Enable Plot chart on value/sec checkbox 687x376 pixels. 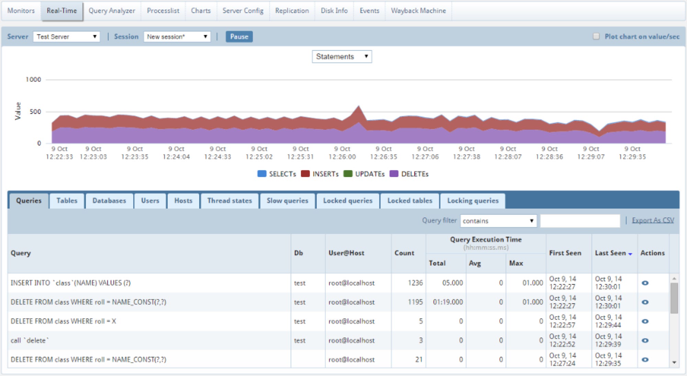[596, 36]
